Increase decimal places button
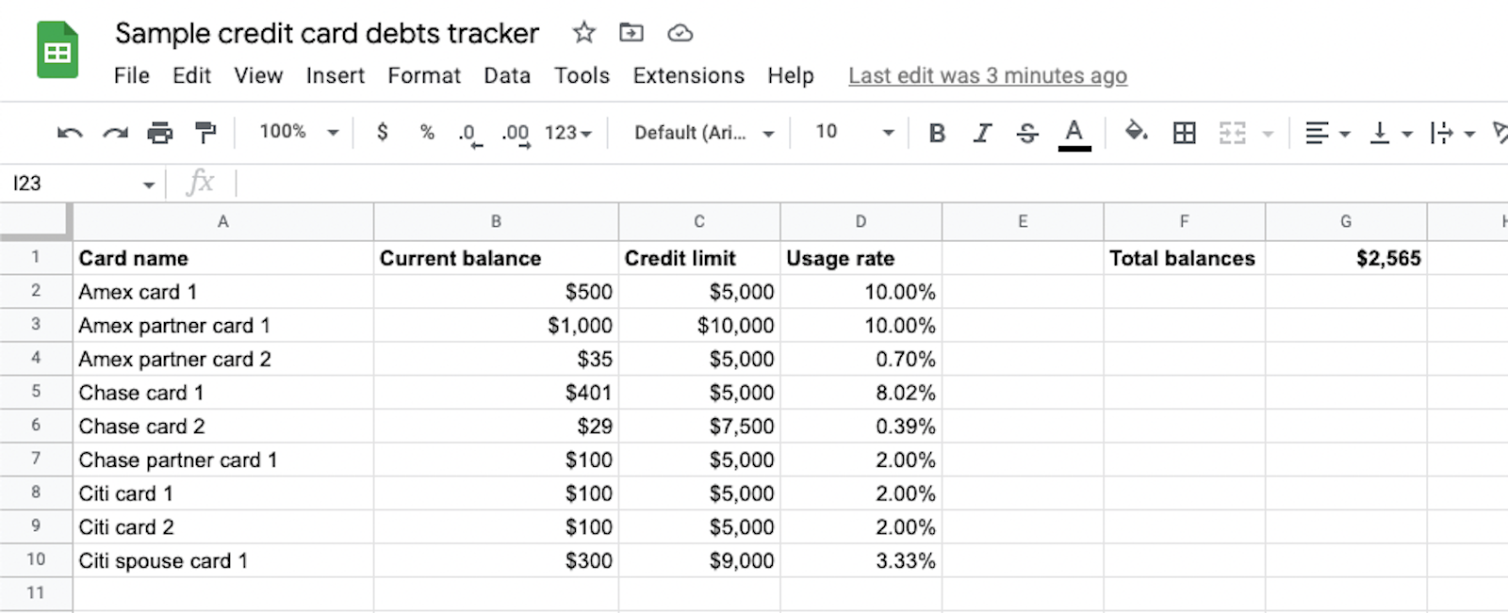Screen dimensions: 1508x613 click(x=516, y=135)
